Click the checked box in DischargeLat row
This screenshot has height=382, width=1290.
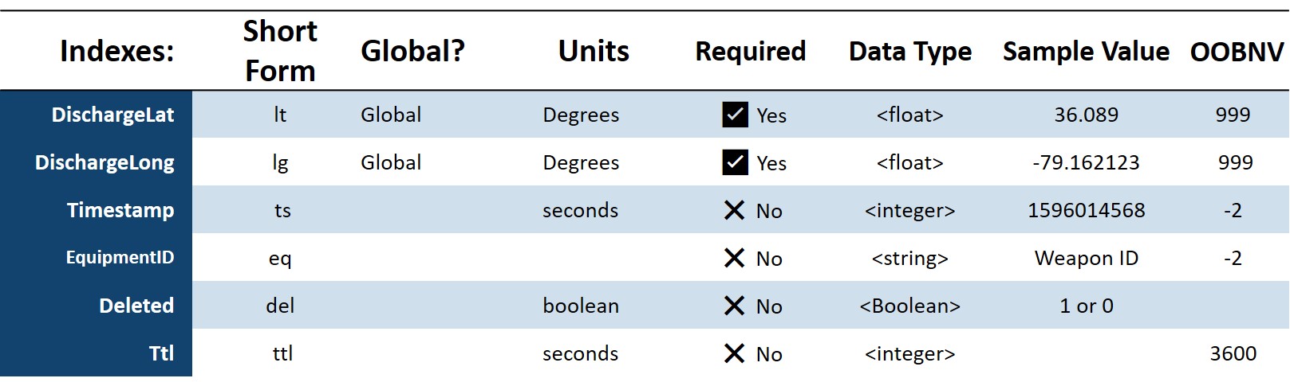(x=735, y=115)
